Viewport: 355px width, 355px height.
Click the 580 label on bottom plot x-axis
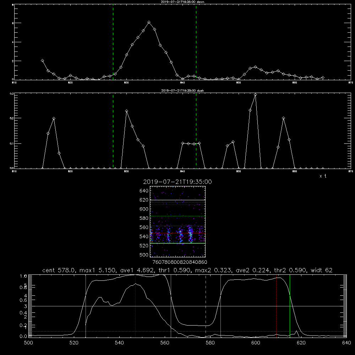pos(210,343)
